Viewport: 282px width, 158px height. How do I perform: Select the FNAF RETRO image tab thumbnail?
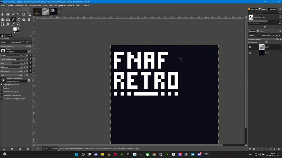54,12
